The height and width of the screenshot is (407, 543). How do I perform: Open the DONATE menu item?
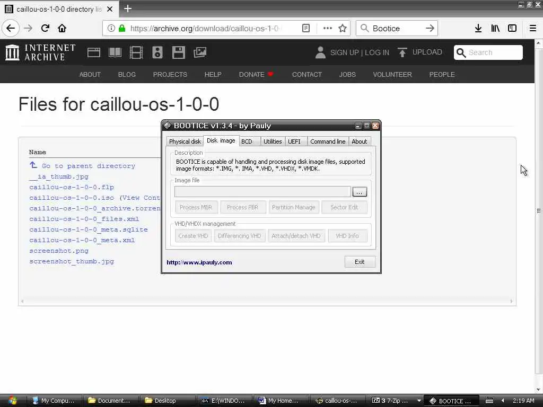click(256, 74)
